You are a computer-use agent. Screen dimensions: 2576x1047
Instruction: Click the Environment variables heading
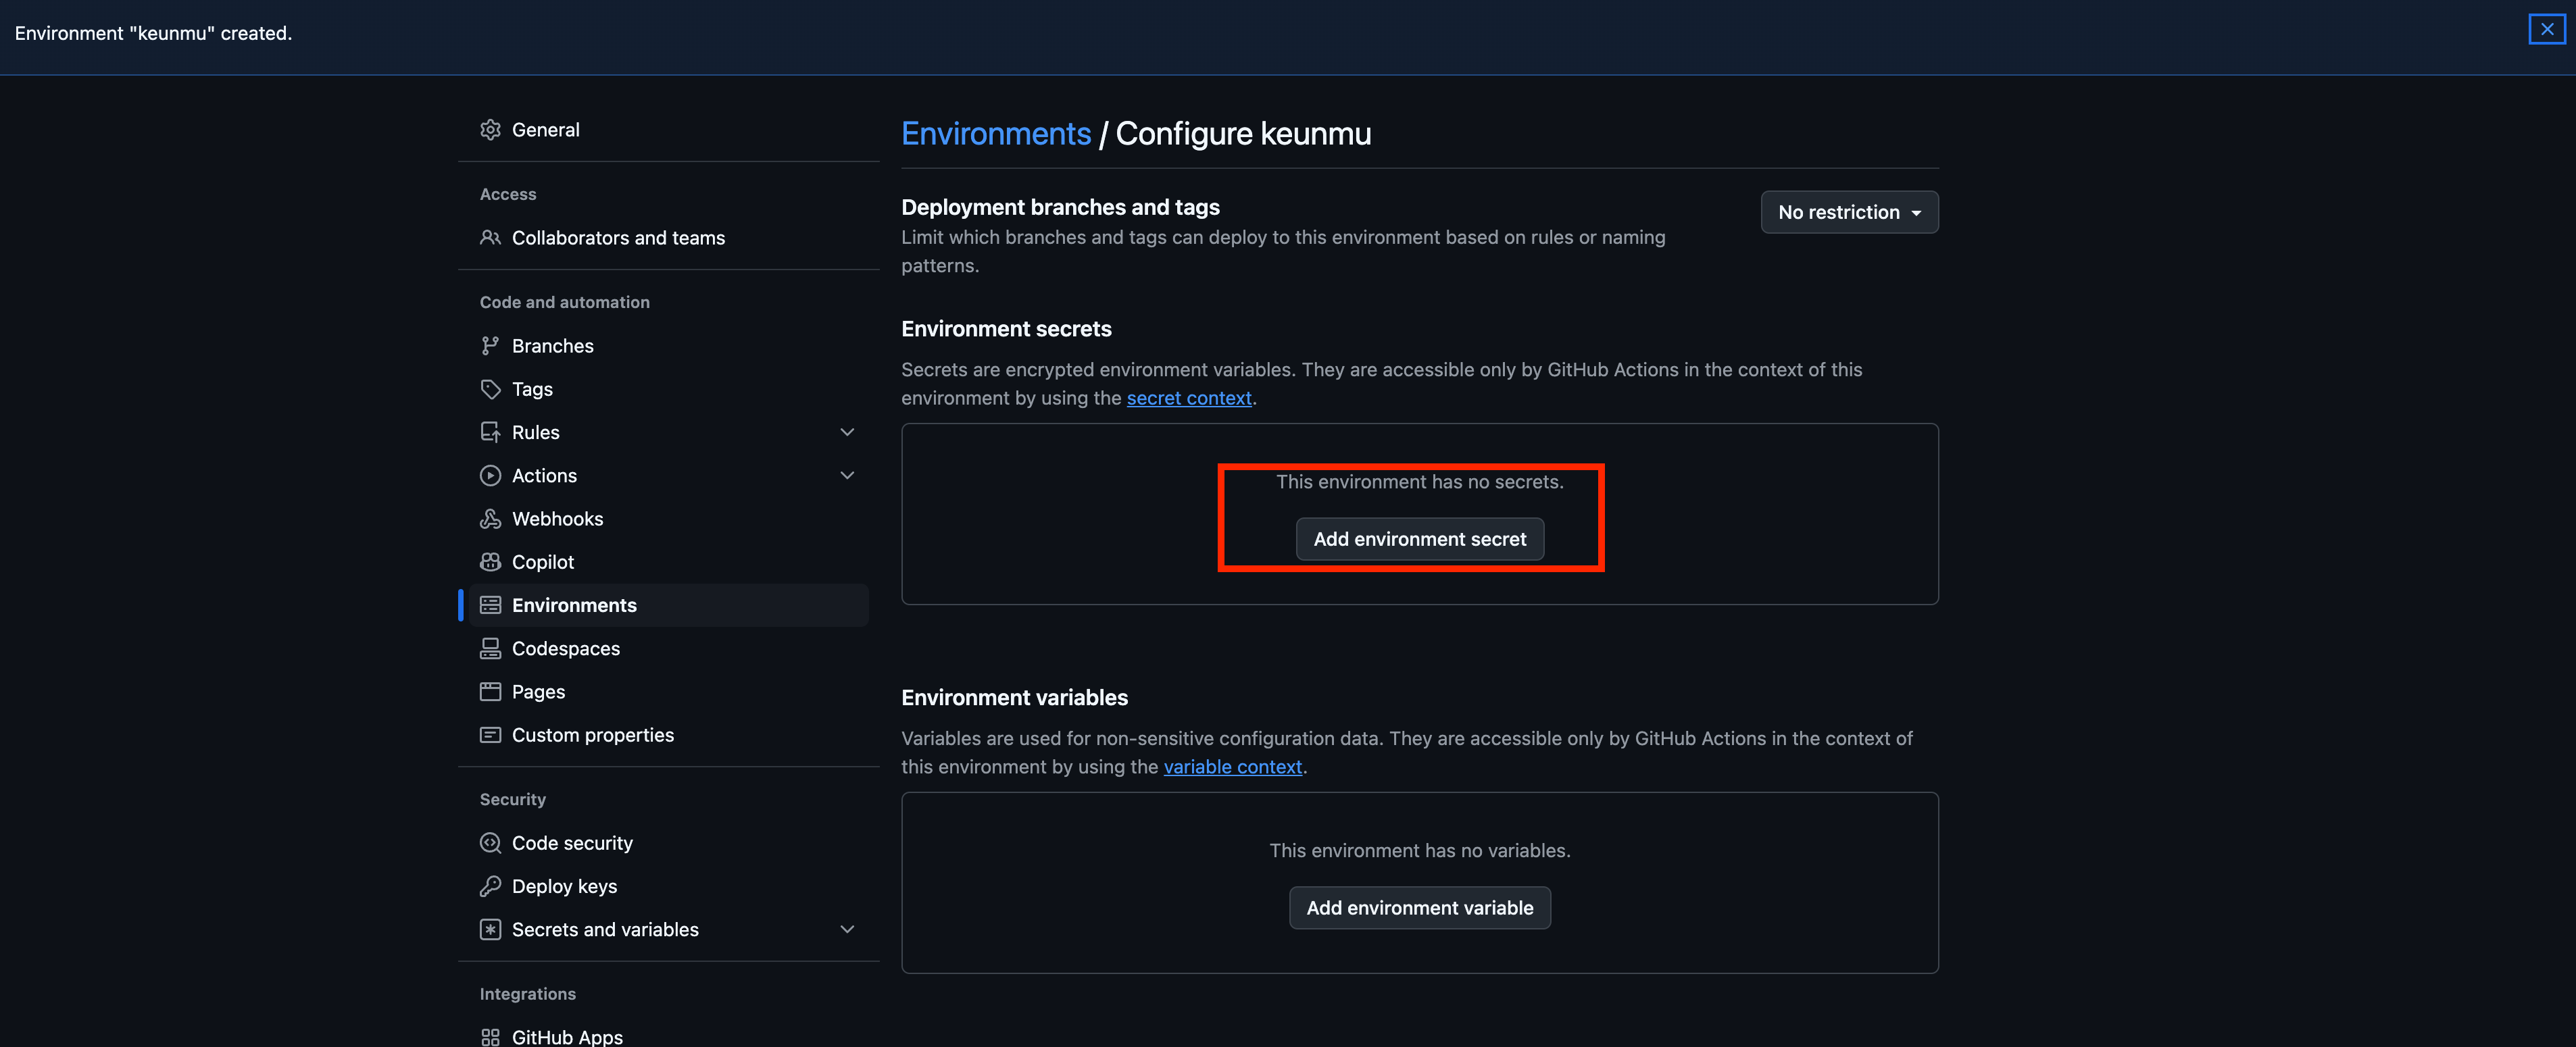[x=1014, y=698]
